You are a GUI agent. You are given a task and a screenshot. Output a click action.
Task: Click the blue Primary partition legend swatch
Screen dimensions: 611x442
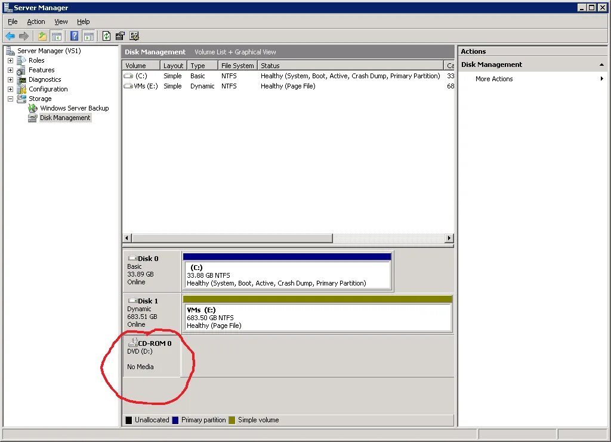click(175, 420)
